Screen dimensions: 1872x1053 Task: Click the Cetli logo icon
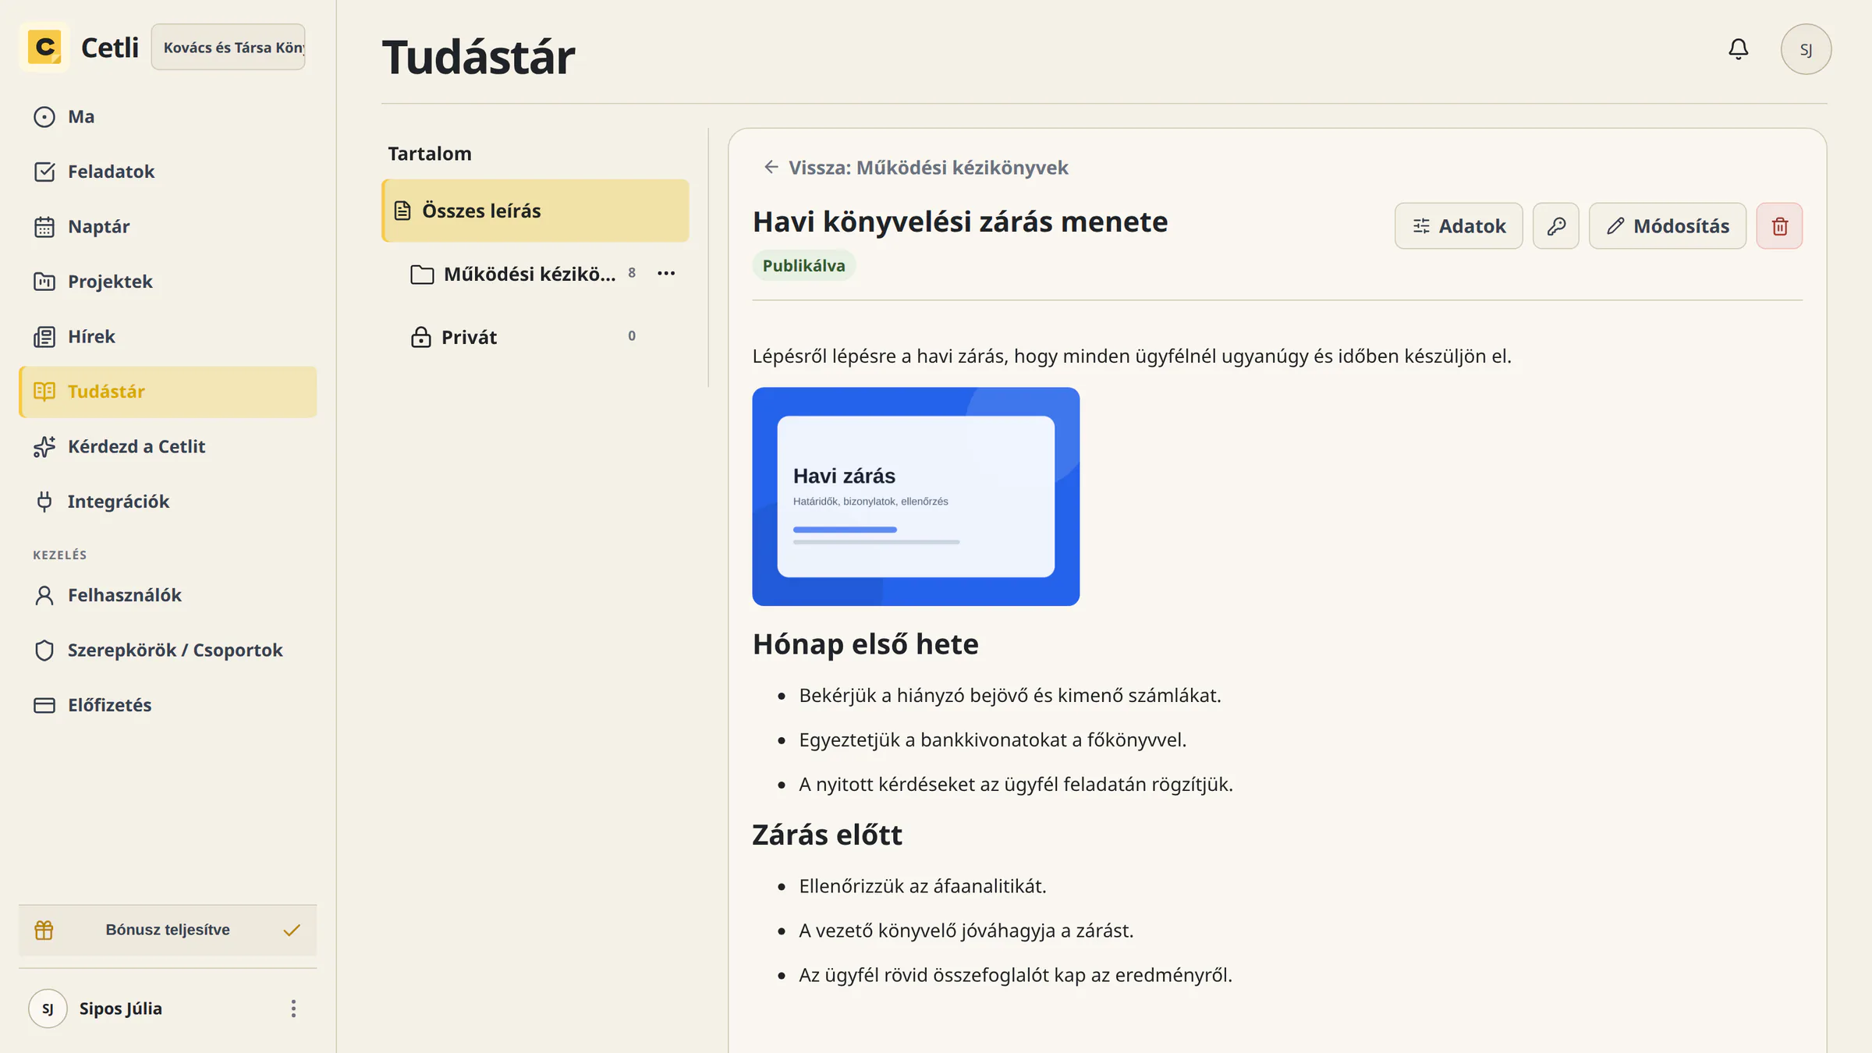click(x=44, y=48)
